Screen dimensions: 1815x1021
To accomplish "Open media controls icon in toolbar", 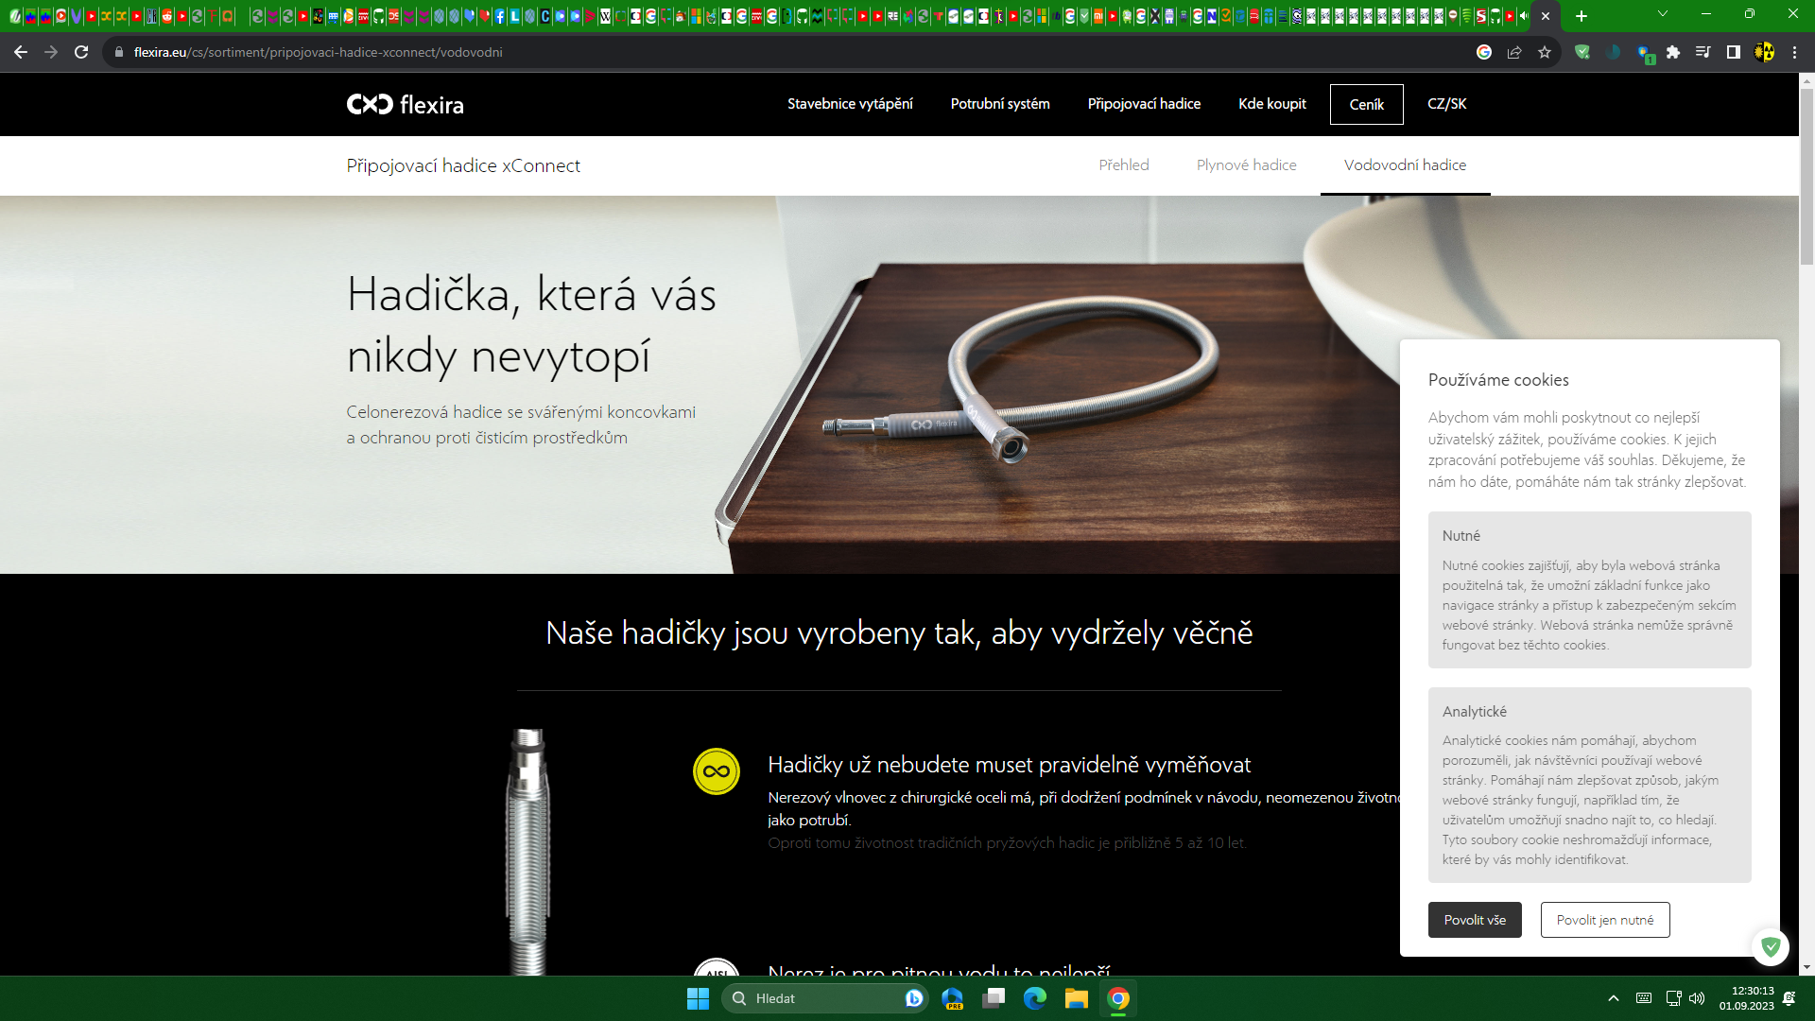I will 1703,52.
